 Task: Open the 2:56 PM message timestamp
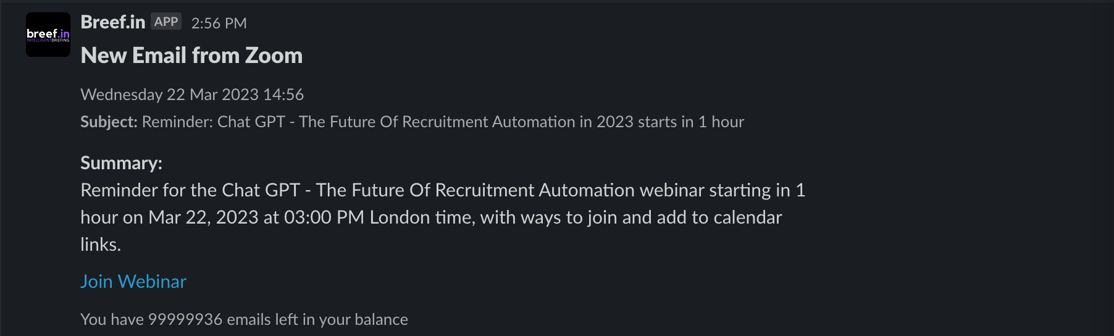click(x=219, y=23)
